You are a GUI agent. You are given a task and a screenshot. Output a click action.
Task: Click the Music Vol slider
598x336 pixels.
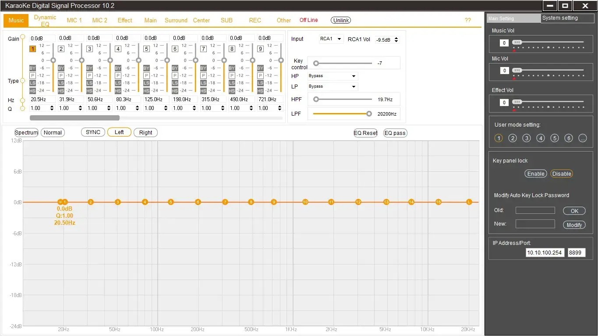(x=548, y=42)
